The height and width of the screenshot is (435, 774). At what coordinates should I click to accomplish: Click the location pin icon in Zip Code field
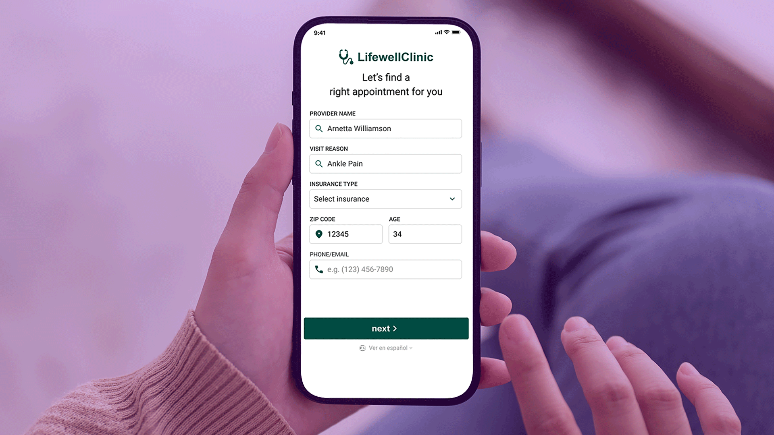(x=319, y=234)
